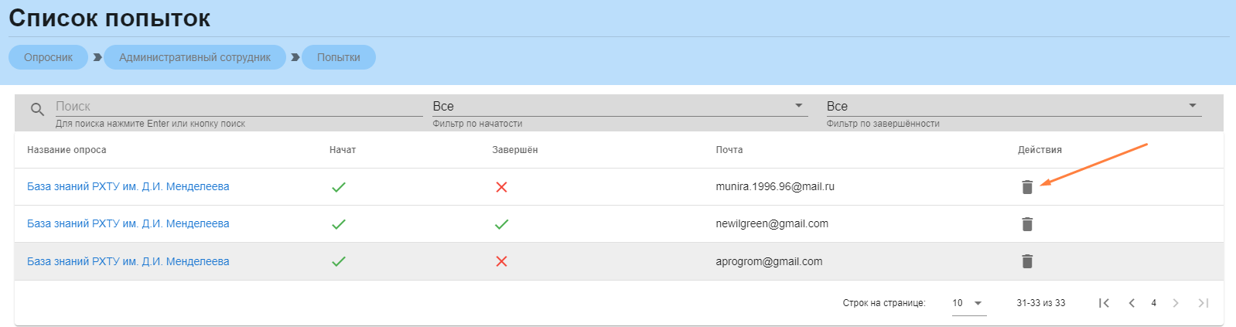Click the 'Начат' column header
Viewport: 1236px width, 327px height.
pos(343,150)
